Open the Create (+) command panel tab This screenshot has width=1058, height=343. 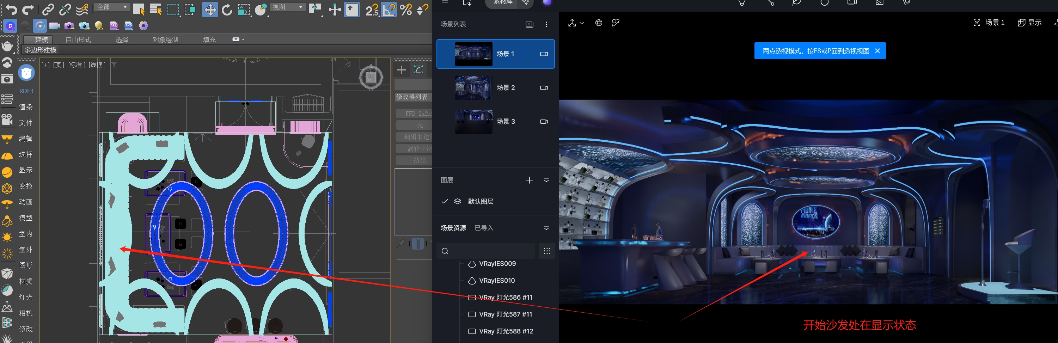pyautogui.click(x=401, y=70)
